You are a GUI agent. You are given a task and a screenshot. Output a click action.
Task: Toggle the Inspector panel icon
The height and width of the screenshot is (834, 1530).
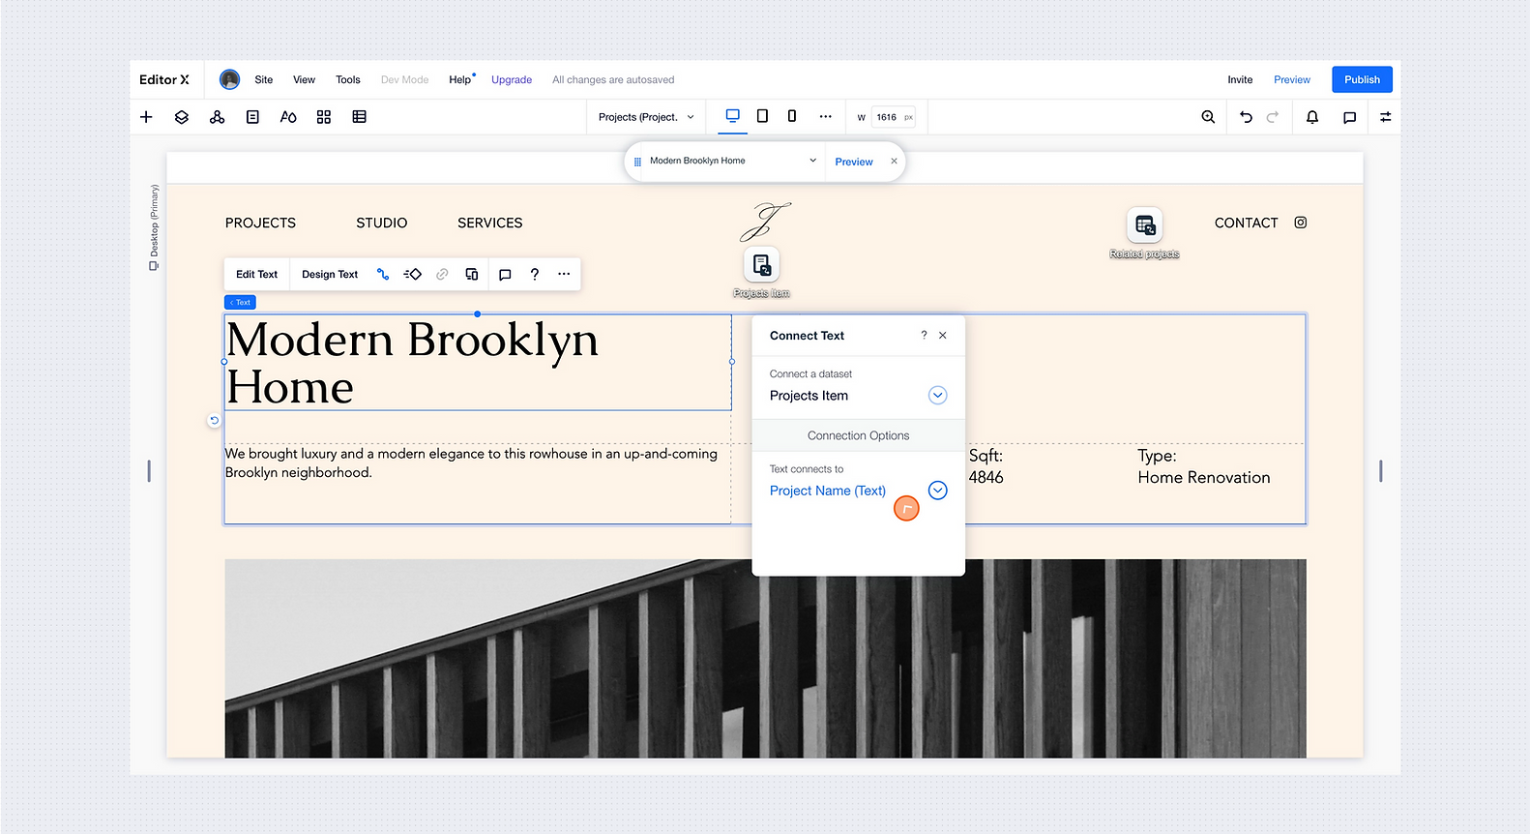[x=1385, y=117]
